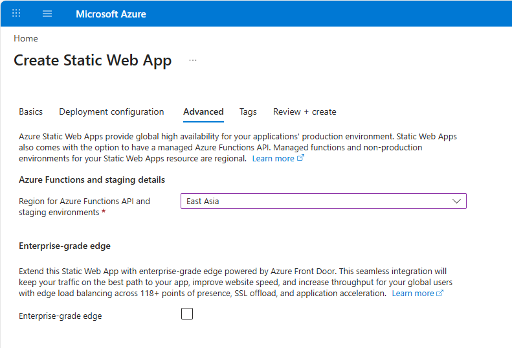Open the ellipsis more options next to title
This screenshot has height=348, width=512.
193,60
